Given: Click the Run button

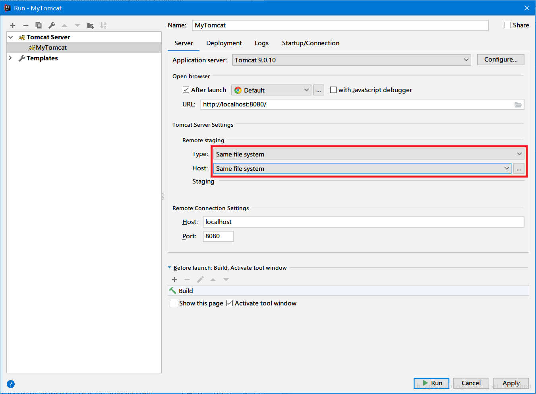Looking at the screenshot, I should click(432, 383).
